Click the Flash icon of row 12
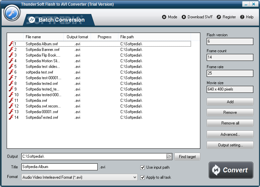Viewport: 260px width, 187px height. (x=11, y=106)
